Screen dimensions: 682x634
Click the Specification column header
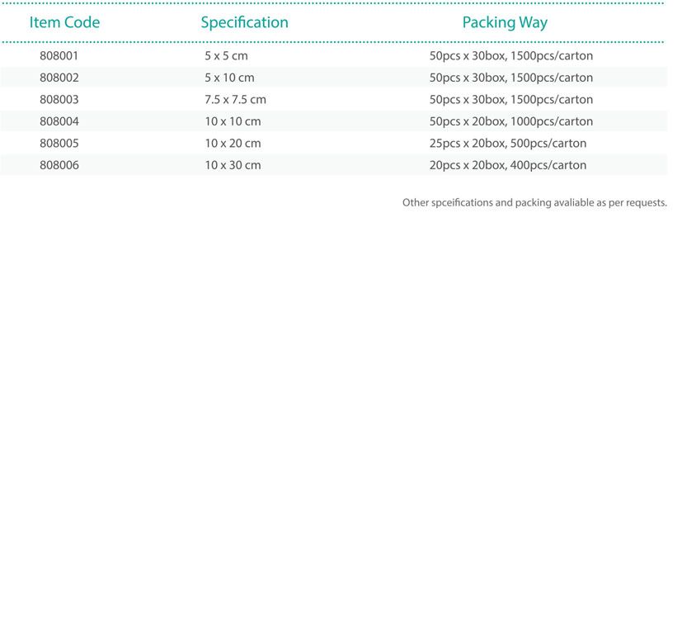coord(244,22)
